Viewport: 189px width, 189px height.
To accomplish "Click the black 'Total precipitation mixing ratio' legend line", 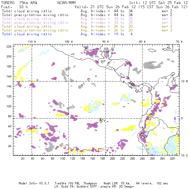I will point(35,15).
